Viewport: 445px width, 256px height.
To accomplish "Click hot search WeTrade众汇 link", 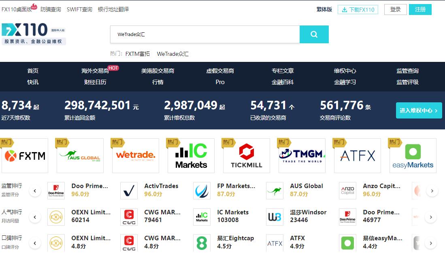I will 172,54.
